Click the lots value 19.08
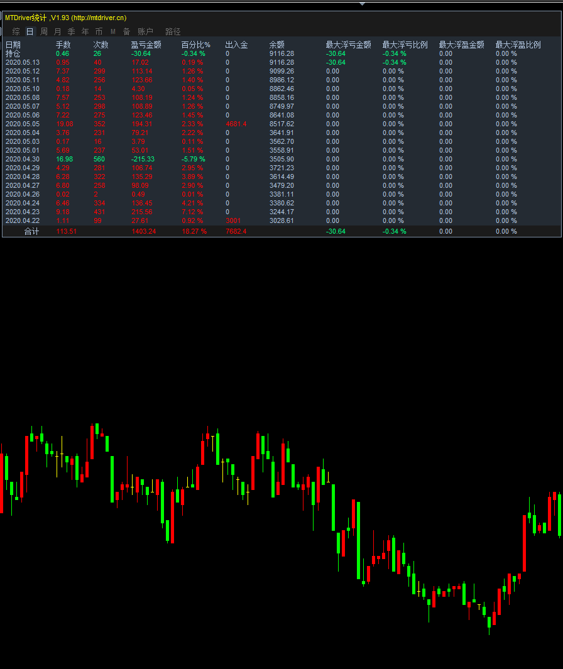The height and width of the screenshot is (669, 563). coord(65,124)
